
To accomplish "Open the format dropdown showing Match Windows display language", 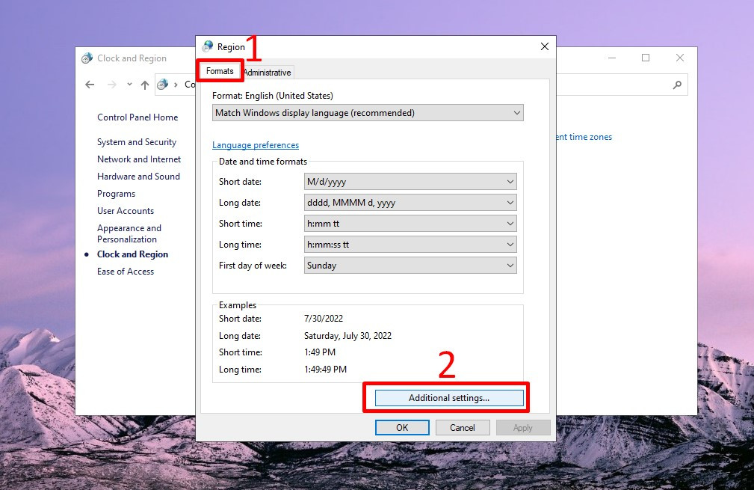I will click(516, 112).
